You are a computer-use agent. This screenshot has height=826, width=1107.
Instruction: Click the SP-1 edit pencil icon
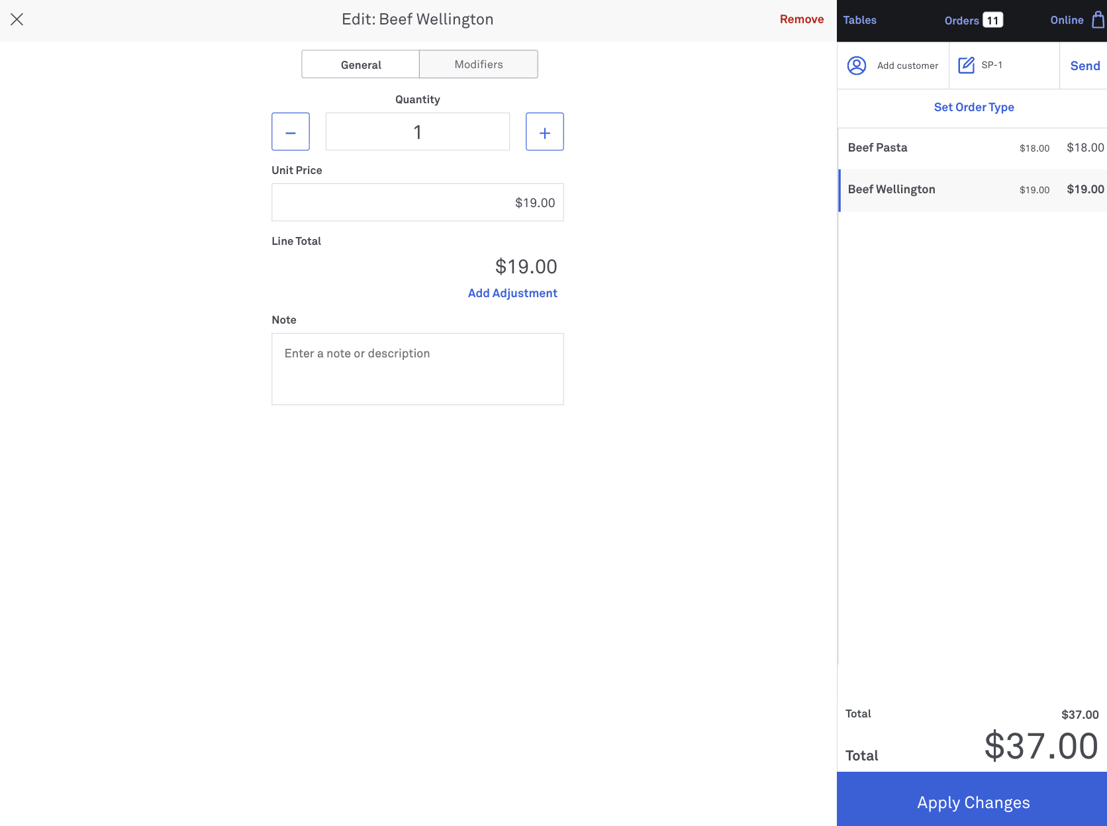tap(967, 65)
